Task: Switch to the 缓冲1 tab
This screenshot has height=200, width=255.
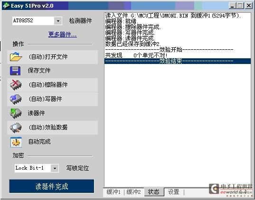Action: (113, 192)
